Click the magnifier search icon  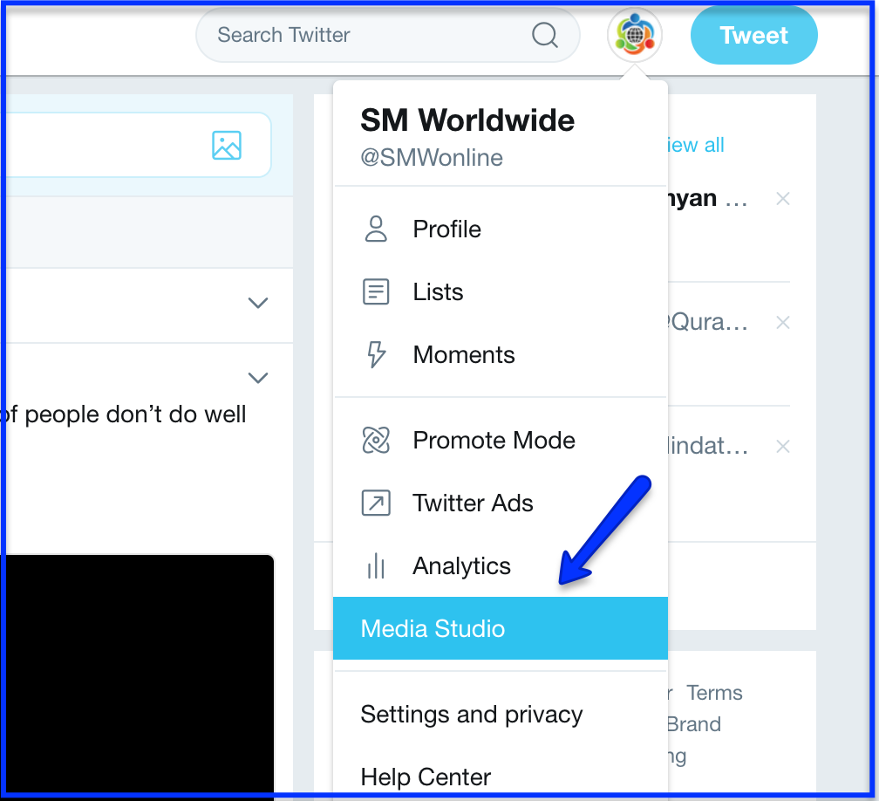[544, 35]
